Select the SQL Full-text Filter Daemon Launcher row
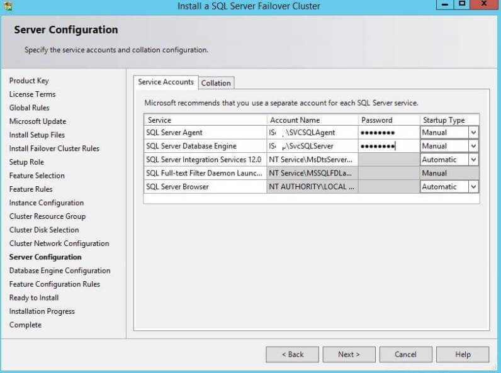Viewport: 501px width, 373px height. (205, 173)
